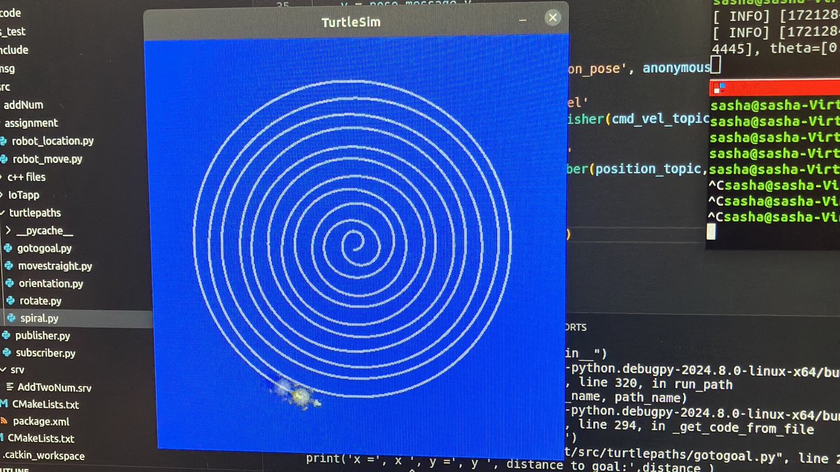Select publisher.py in the file explorer
The image size is (840, 472).
tap(42, 335)
